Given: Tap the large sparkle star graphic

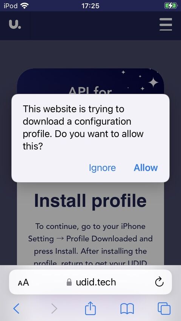Looking at the screenshot, I should [x=153, y=83].
